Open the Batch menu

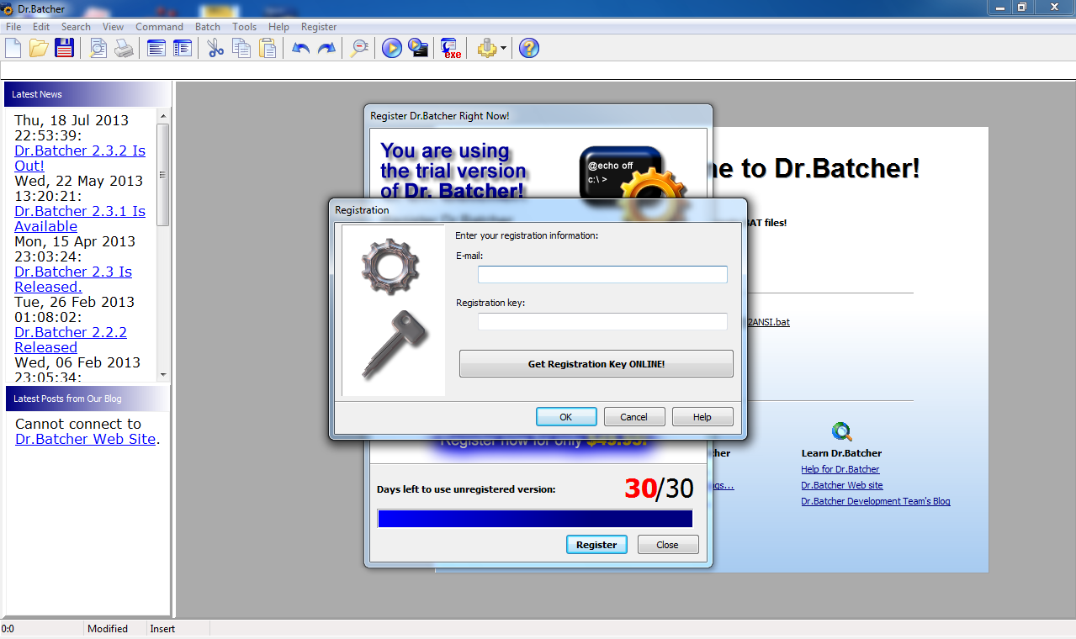208,27
